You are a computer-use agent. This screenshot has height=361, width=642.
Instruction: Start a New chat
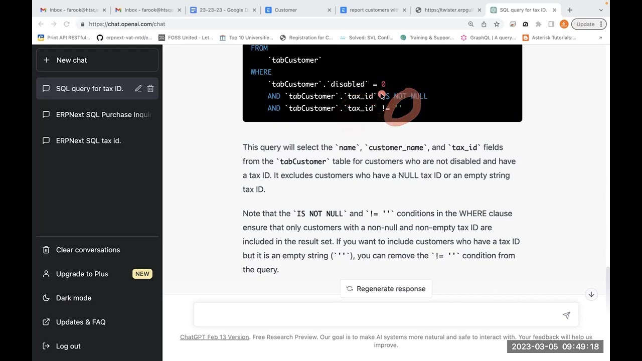97,60
